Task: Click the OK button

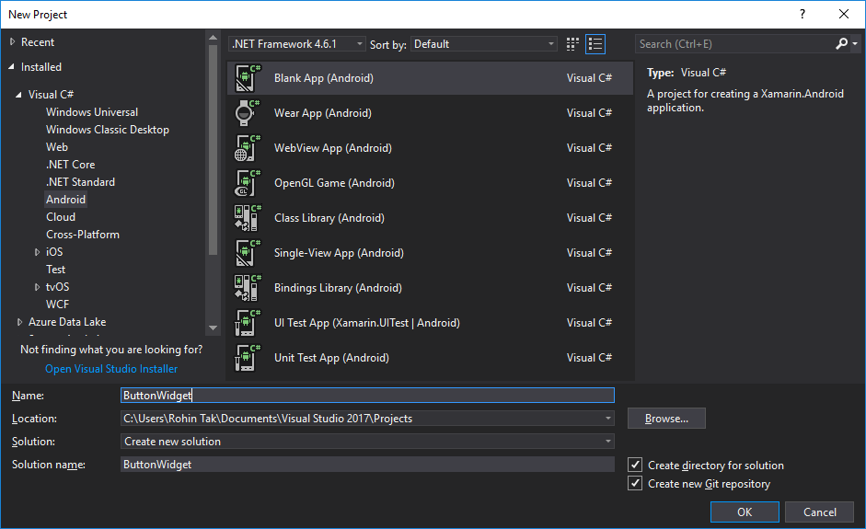Action: 745,512
